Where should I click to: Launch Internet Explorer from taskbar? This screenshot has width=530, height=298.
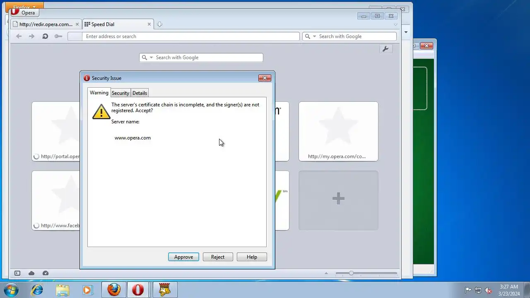pyautogui.click(x=37, y=290)
